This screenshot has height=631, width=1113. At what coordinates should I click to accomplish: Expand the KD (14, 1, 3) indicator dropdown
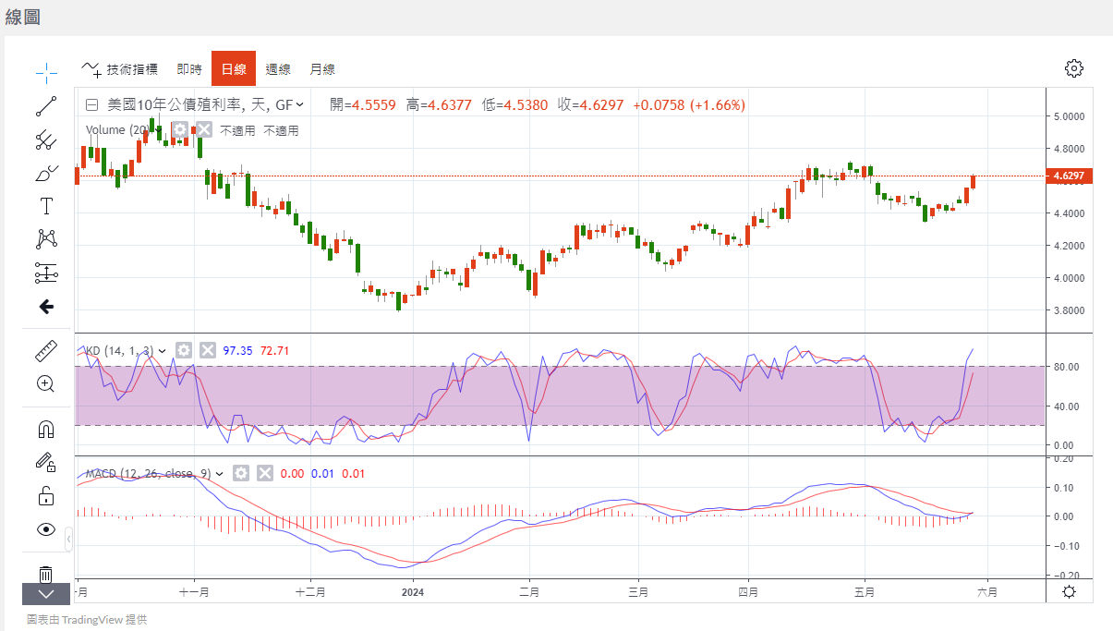pyautogui.click(x=163, y=351)
